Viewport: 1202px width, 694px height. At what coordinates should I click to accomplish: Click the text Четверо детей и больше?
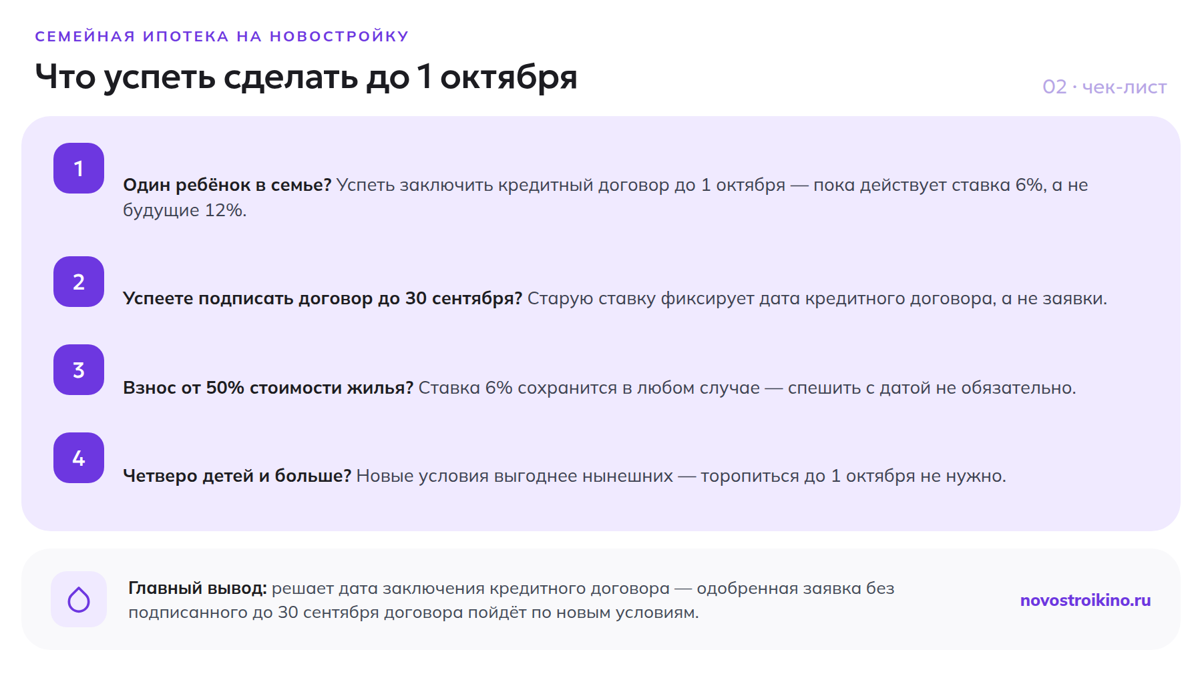click(237, 476)
